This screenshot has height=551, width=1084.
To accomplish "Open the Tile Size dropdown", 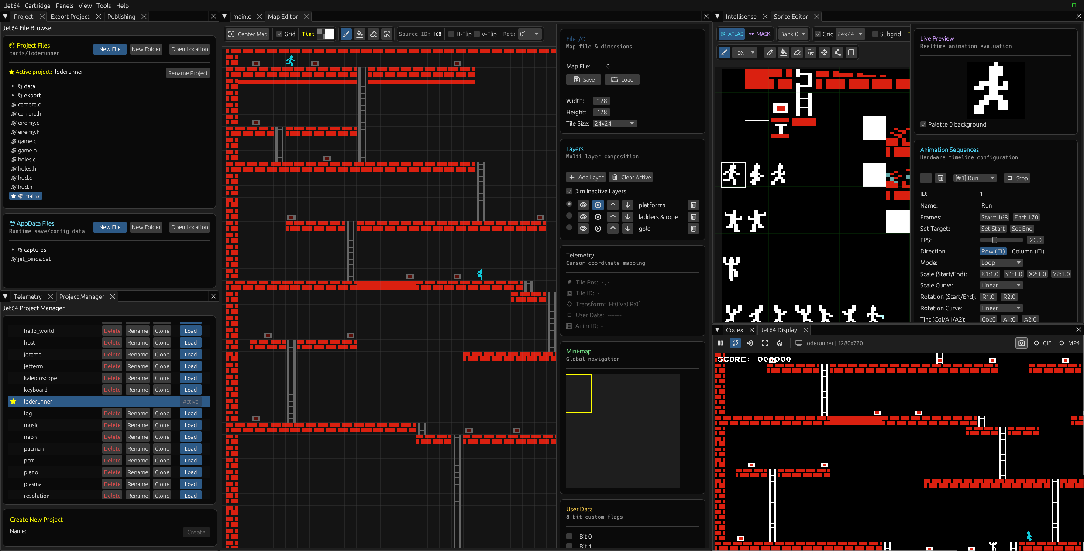I will click(614, 123).
